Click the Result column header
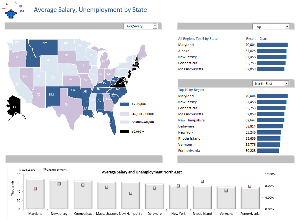This screenshot has width=301, height=220. click(251, 39)
